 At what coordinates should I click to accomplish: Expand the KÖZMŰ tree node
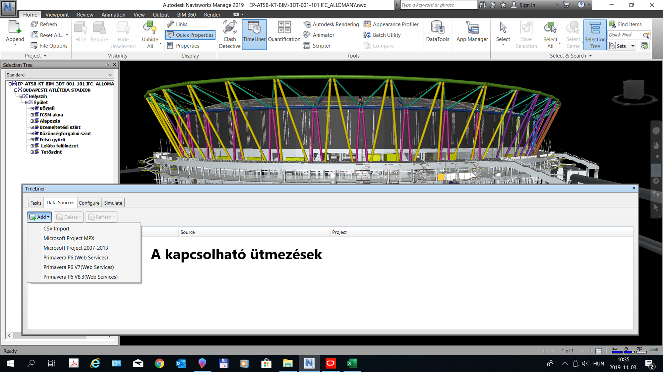pyautogui.click(x=32, y=108)
